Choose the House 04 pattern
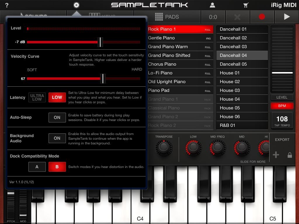This screenshot has height=224, width=299. click(242, 99)
